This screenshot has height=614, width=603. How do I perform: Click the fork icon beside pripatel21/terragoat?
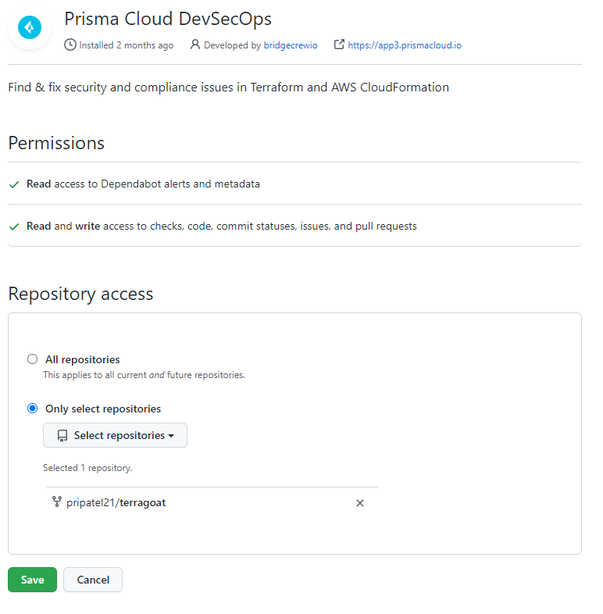tap(56, 502)
